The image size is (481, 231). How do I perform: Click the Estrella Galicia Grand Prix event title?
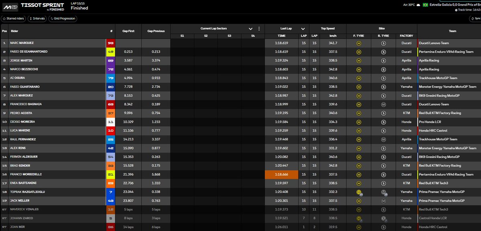[455, 5]
